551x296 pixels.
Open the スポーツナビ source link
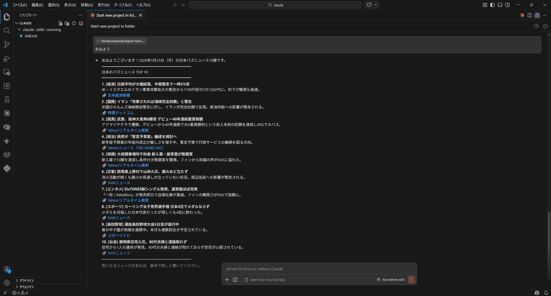pyautogui.click(x=119, y=235)
